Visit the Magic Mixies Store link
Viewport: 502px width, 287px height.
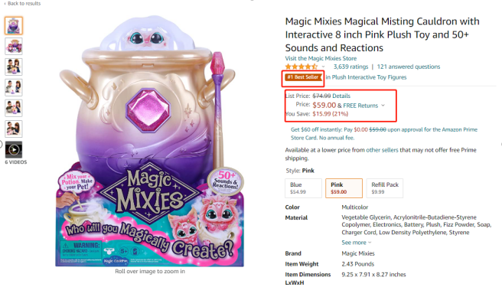[321, 58]
